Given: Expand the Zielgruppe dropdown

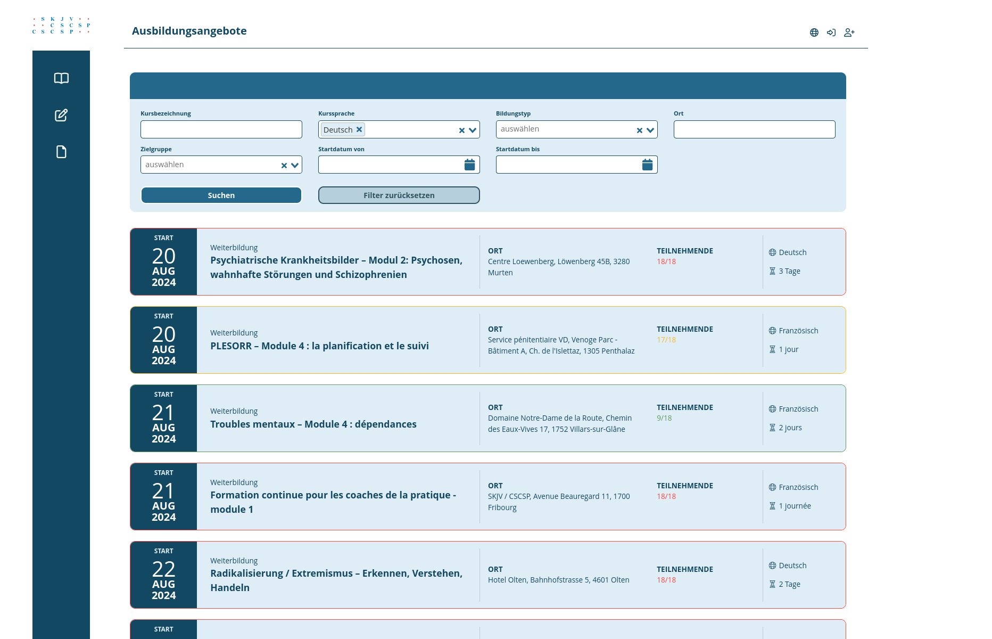Looking at the screenshot, I should point(295,165).
